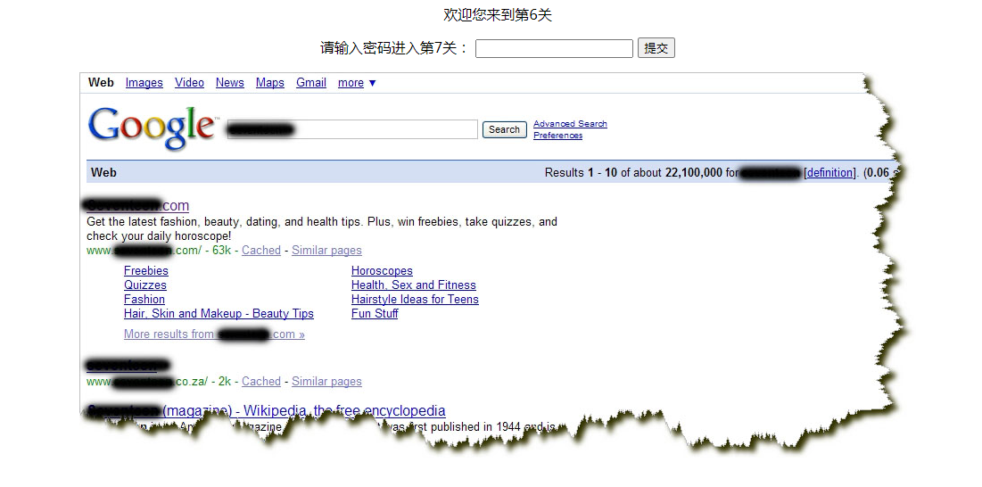
Task: Open the first result title ending in .com
Action: 137,205
